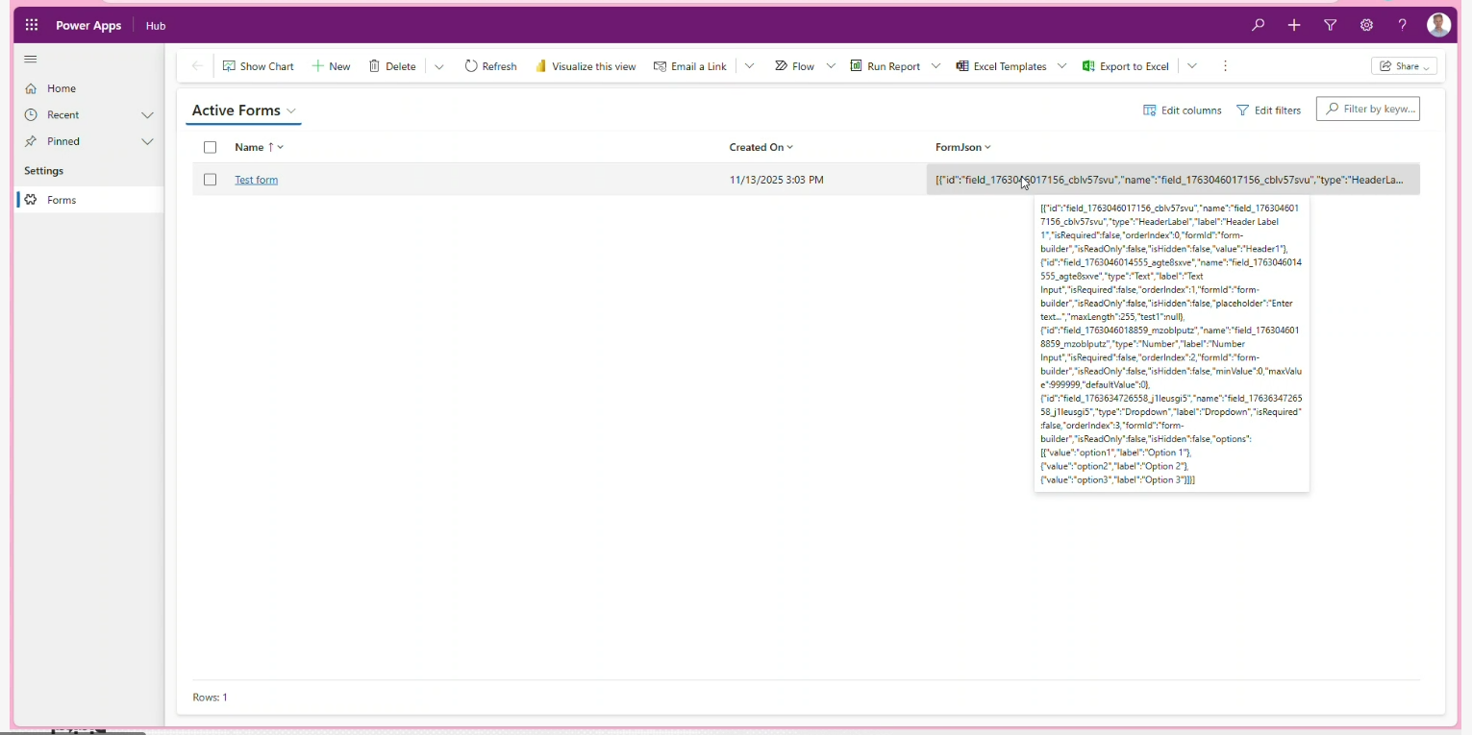Screen dimensions: 1472x735
Task: Open the advanced find funnel icon
Action: (1331, 26)
